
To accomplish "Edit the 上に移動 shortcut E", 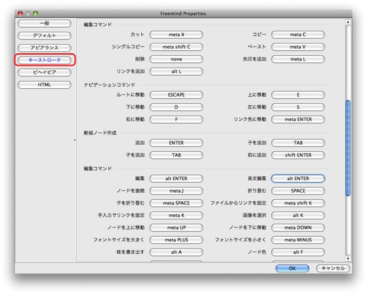I will 298,95.
